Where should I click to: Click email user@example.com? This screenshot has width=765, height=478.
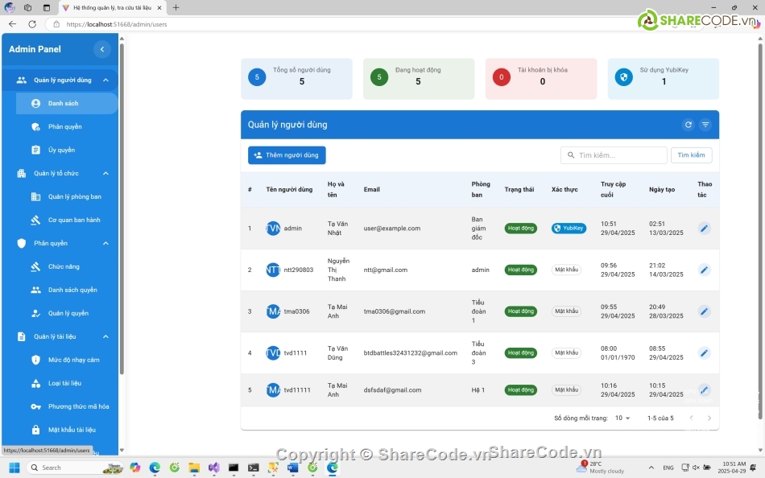click(x=392, y=229)
